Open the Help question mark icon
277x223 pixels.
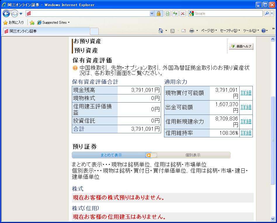263,31
